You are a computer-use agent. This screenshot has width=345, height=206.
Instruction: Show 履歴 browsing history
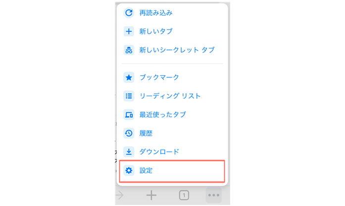click(x=172, y=133)
